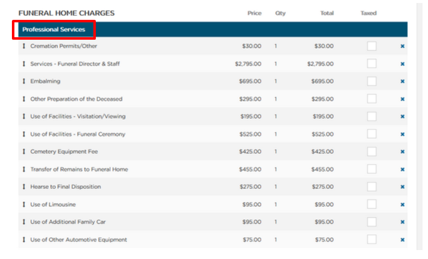This screenshot has height=259, width=428.
Task: Click the drag handle for Use of Additional Family Car
Action: click(x=24, y=222)
